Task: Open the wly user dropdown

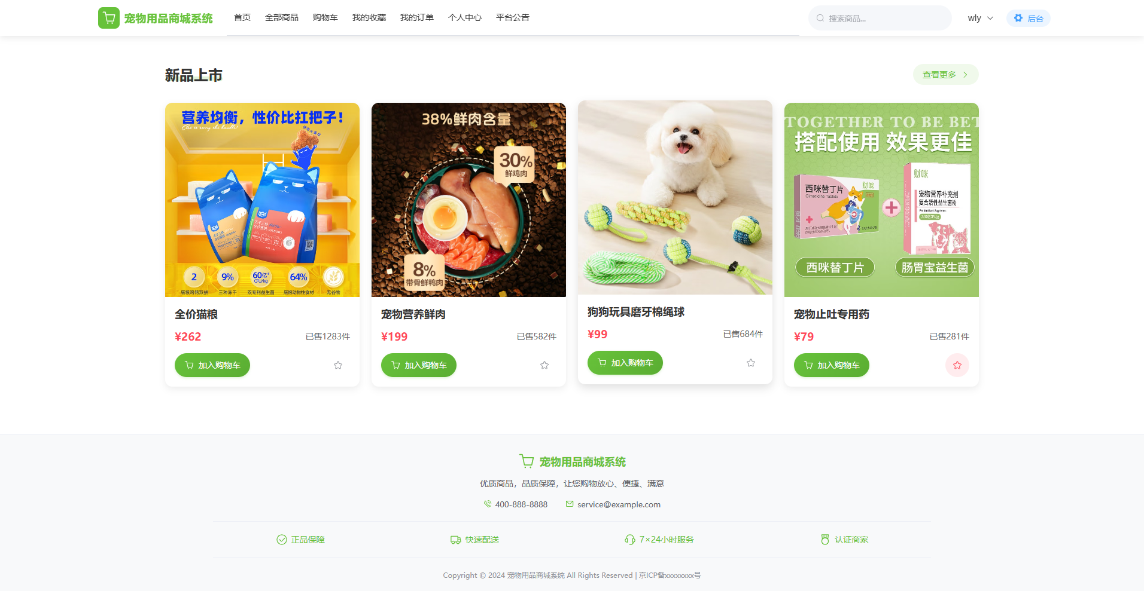Action: pyautogui.click(x=981, y=18)
